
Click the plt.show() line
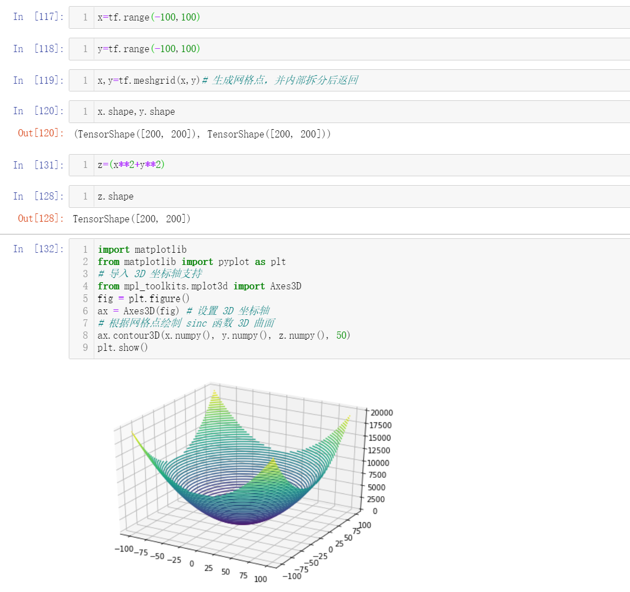[123, 348]
